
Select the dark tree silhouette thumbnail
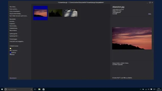coord(56,13)
